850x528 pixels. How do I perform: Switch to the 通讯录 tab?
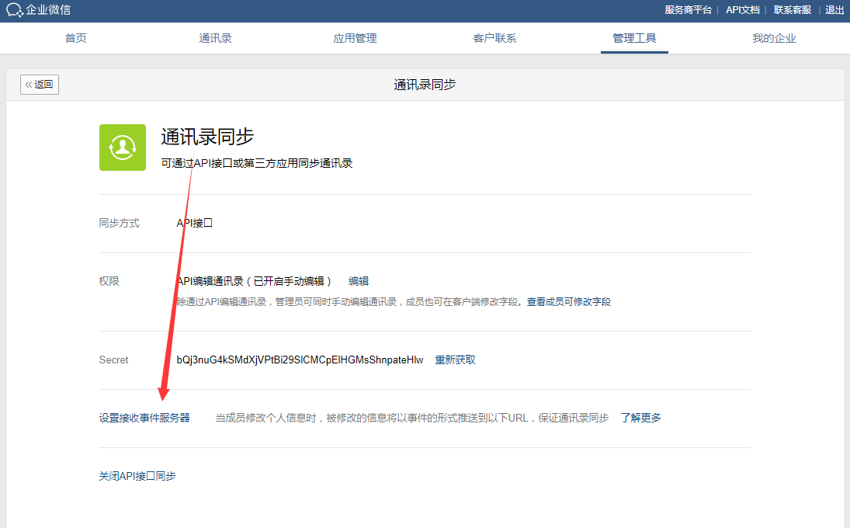[215, 38]
